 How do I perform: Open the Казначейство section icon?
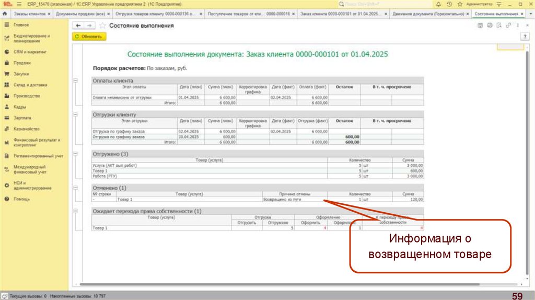pos(6,129)
